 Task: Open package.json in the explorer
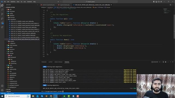click(x=13, y=87)
